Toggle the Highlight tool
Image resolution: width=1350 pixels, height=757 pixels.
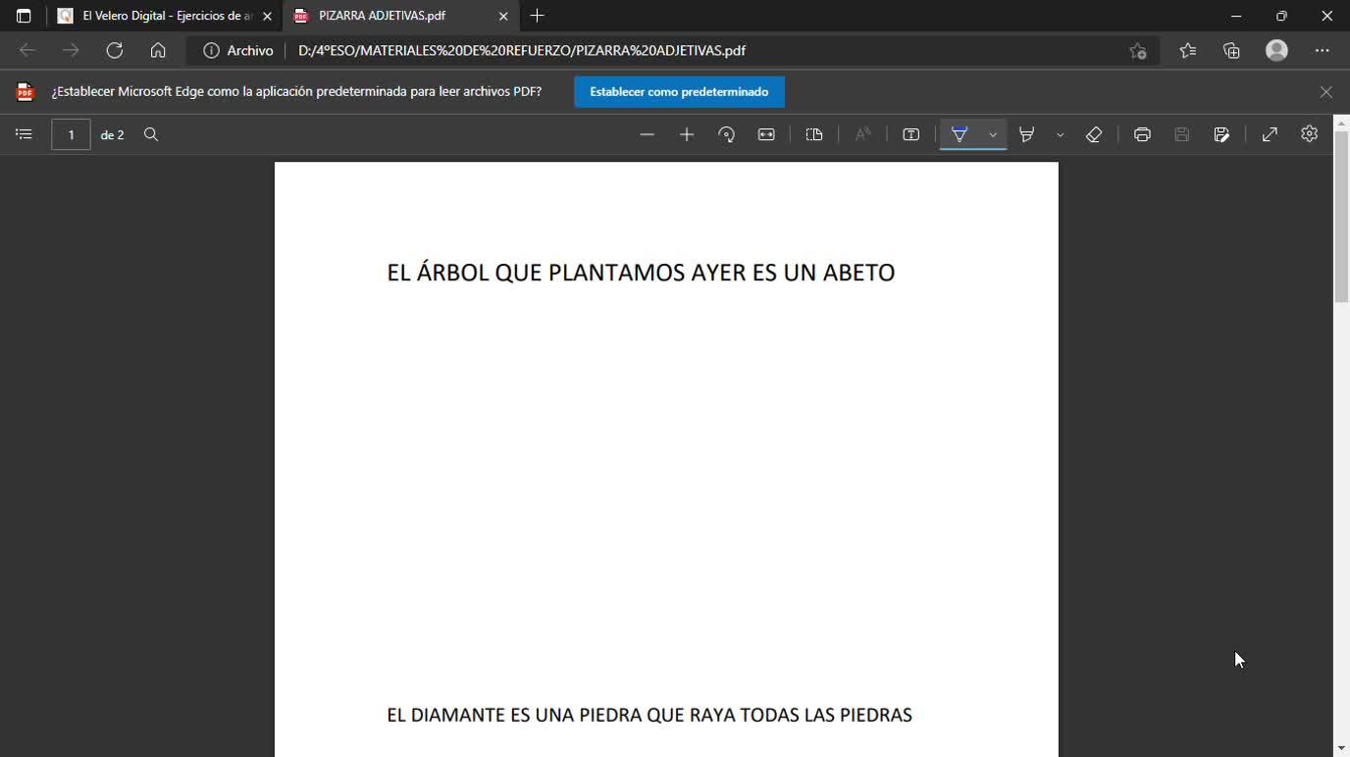[x=1027, y=134]
